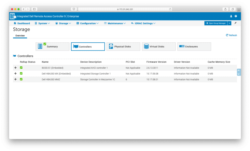This screenshot has height=151, width=250.
Task: Click the Controllers section heading icon
Action: (x=15, y=56)
